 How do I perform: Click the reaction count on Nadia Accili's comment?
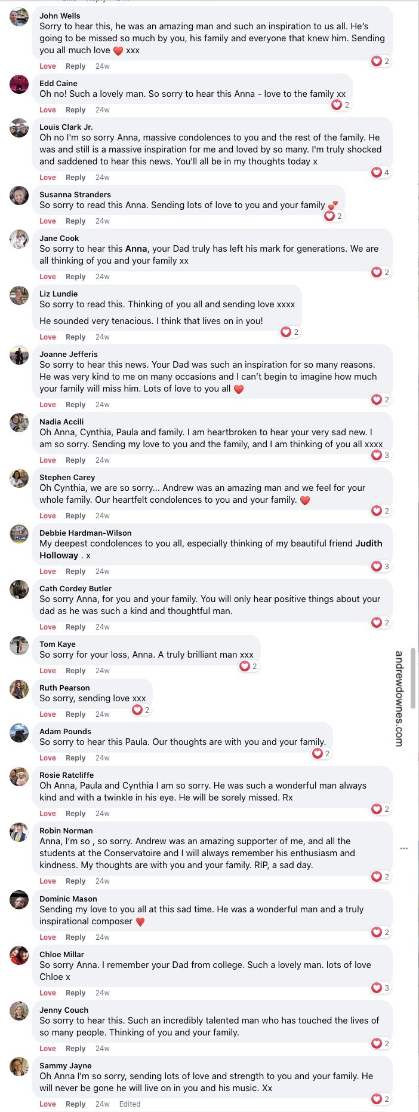380,455
